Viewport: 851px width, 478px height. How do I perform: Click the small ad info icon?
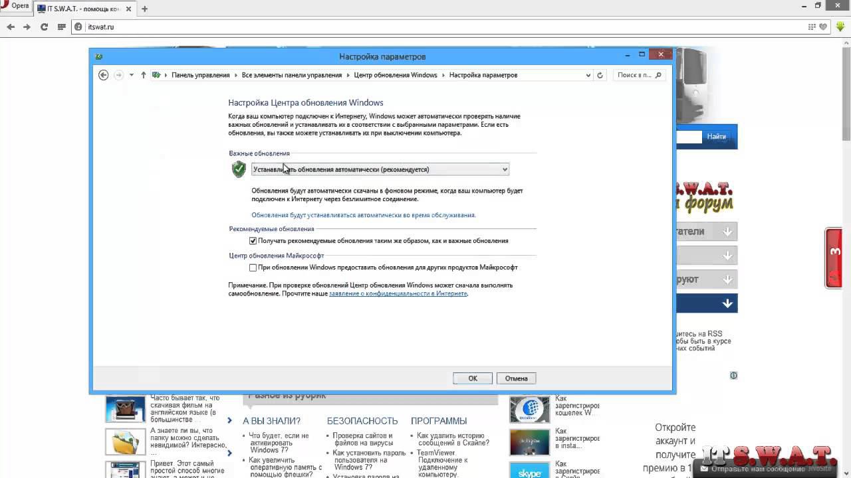point(733,375)
